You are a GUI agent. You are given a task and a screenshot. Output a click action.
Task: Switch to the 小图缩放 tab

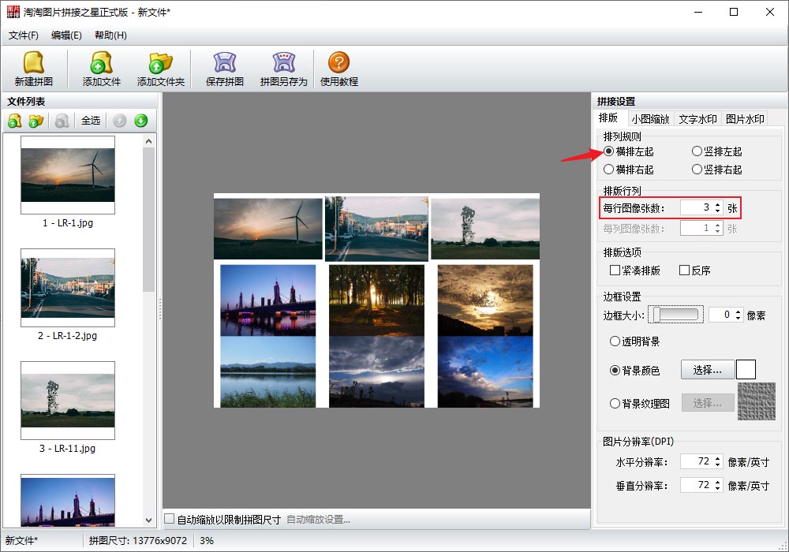coord(650,119)
